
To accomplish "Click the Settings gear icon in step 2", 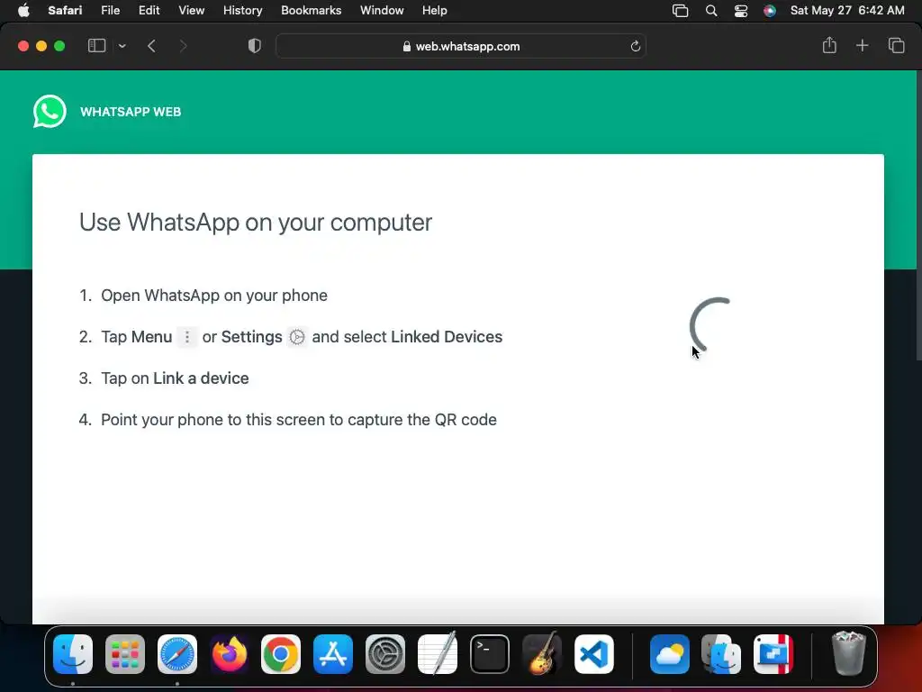I will tap(297, 337).
